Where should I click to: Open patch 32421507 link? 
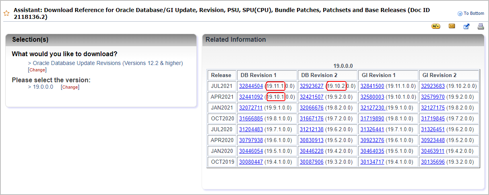pyautogui.click(x=312, y=97)
